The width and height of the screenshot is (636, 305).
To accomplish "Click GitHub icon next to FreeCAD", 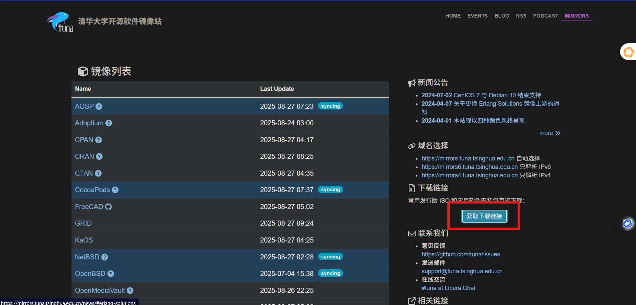I will click(108, 207).
